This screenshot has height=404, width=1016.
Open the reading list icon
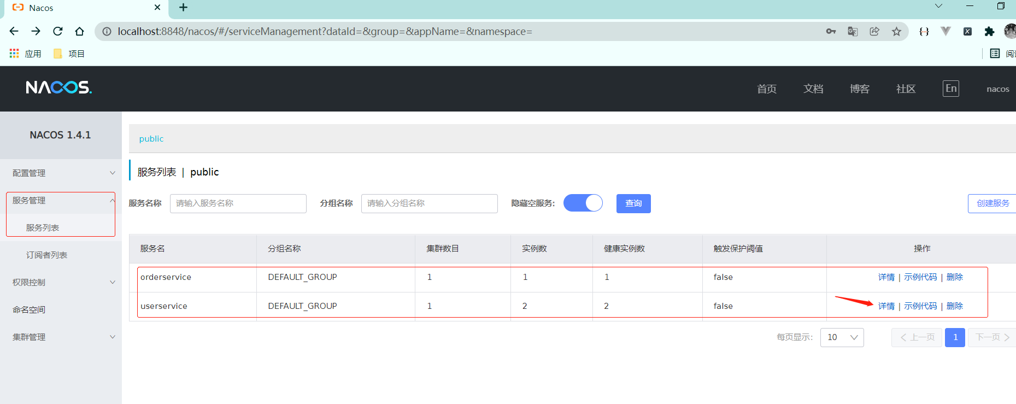(995, 54)
